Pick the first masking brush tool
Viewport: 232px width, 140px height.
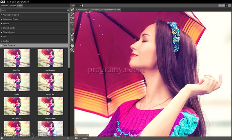[x=72, y=10]
